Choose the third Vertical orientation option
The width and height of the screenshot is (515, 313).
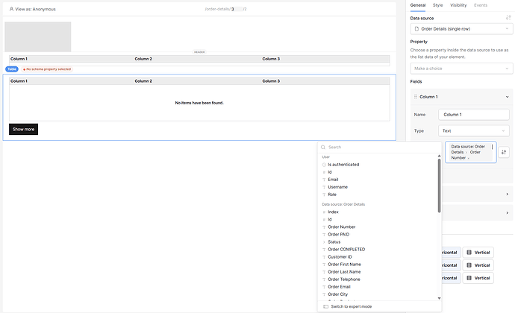tap(478, 278)
